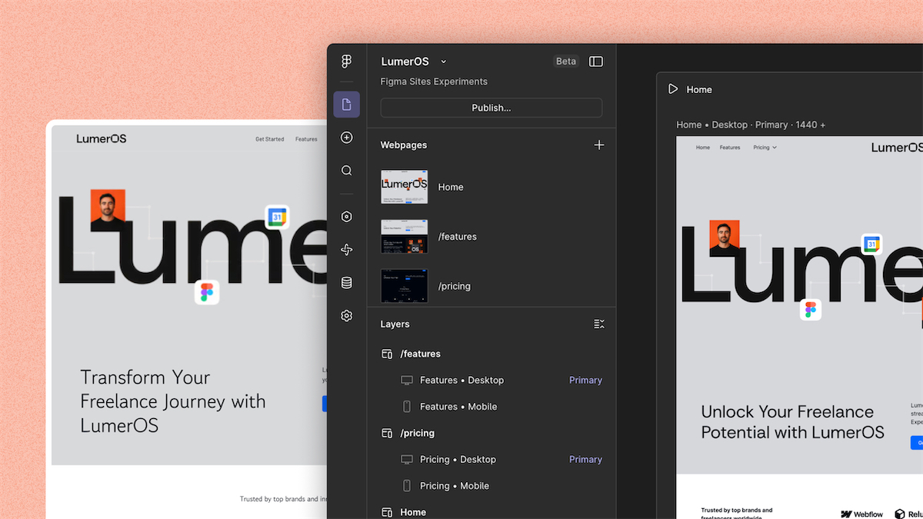Image resolution: width=923 pixels, height=519 pixels.
Task: Click desktop icon for Features • Desktop
Action: (x=407, y=381)
